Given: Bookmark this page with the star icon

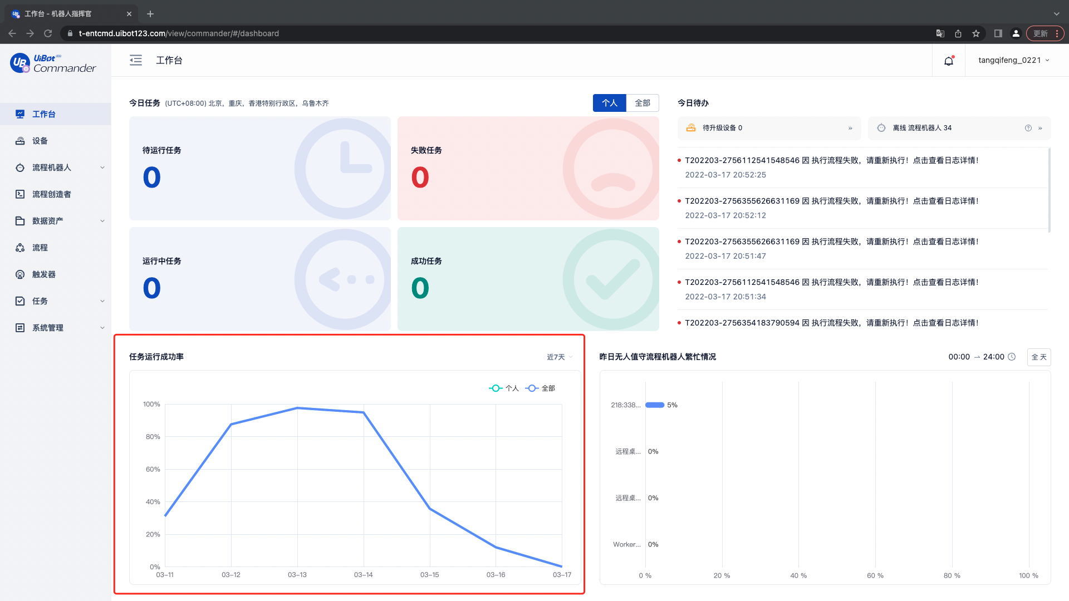Looking at the screenshot, I should [976, 33].
